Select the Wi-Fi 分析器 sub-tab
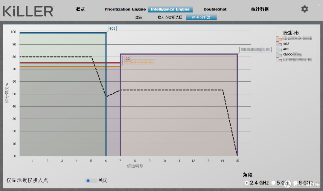The height and width of the screenshot is (191, 323). 201,18
